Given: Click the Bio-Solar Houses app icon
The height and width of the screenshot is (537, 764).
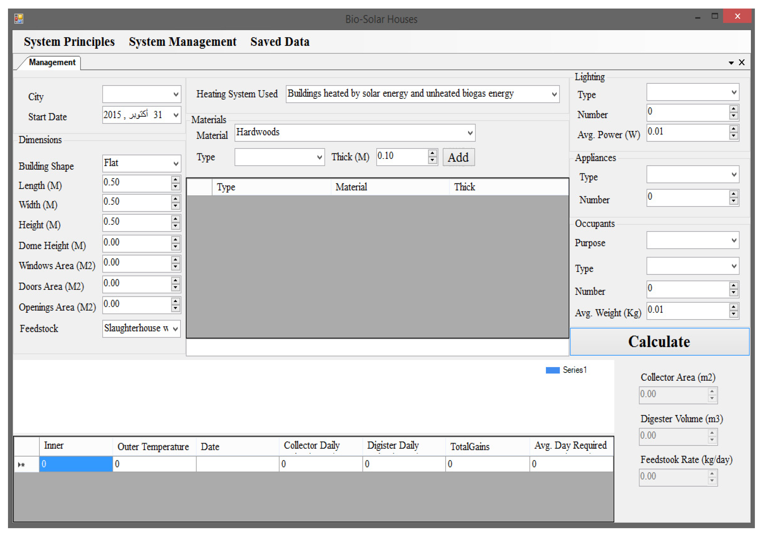Looking at the screenshot, I should 19,19.
